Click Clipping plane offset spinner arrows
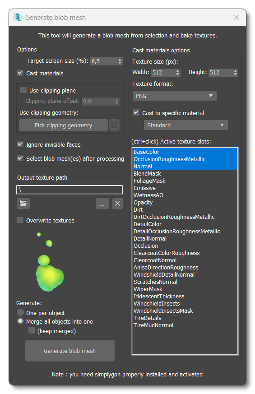Viewport: 255px width, 394px height. click(x=116, y=102)
